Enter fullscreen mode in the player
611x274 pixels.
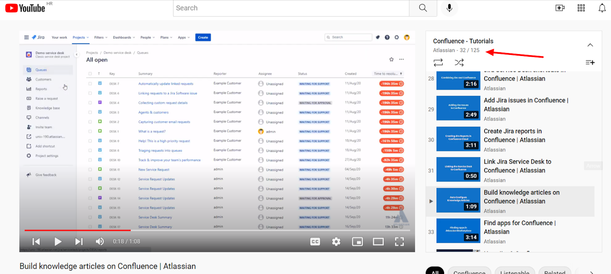click(x=399, y=242)
